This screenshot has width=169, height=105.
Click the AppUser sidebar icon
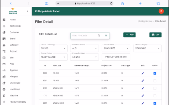(4, 70)
